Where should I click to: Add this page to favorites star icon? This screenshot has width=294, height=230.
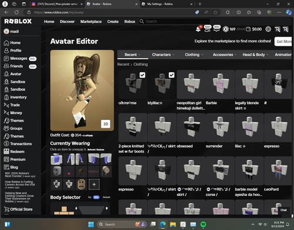click(215, 12)
